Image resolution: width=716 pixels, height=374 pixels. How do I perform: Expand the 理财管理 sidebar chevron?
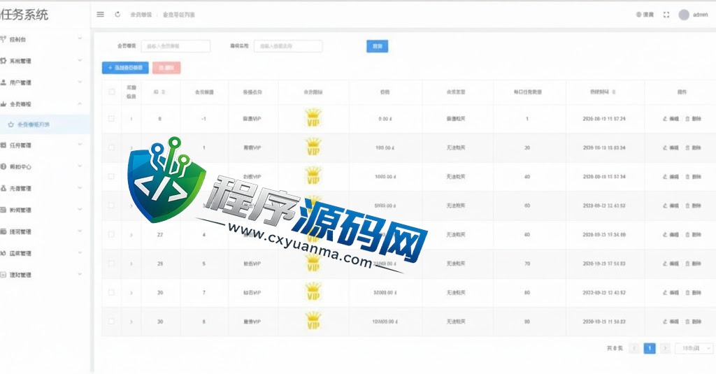[x=80, y=274]
